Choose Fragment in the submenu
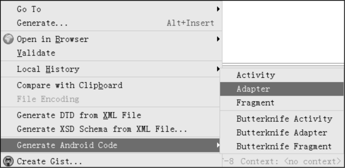Screen dimensions: 345x168 (256, 103)
